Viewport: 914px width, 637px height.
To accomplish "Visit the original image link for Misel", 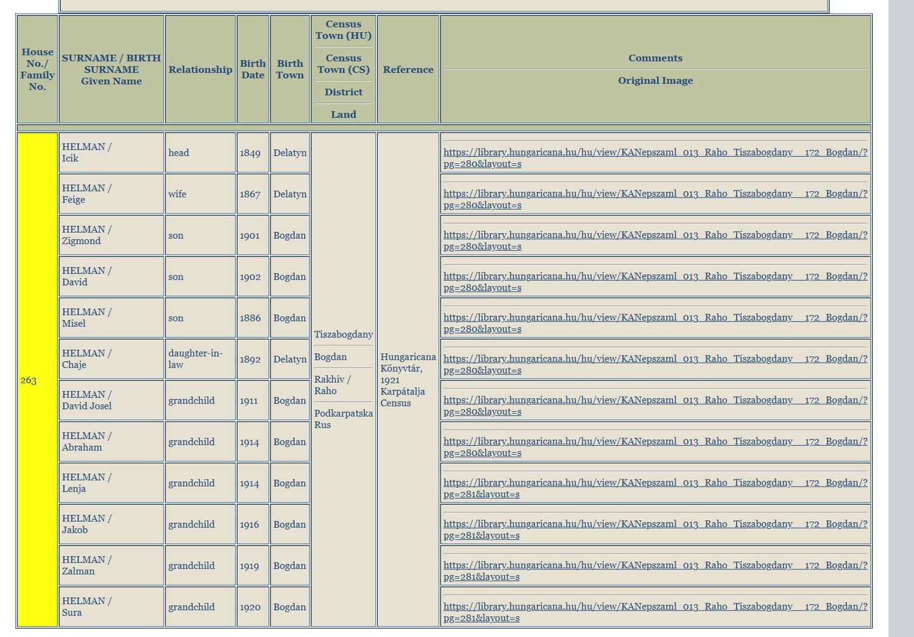I will click(655, 323).
